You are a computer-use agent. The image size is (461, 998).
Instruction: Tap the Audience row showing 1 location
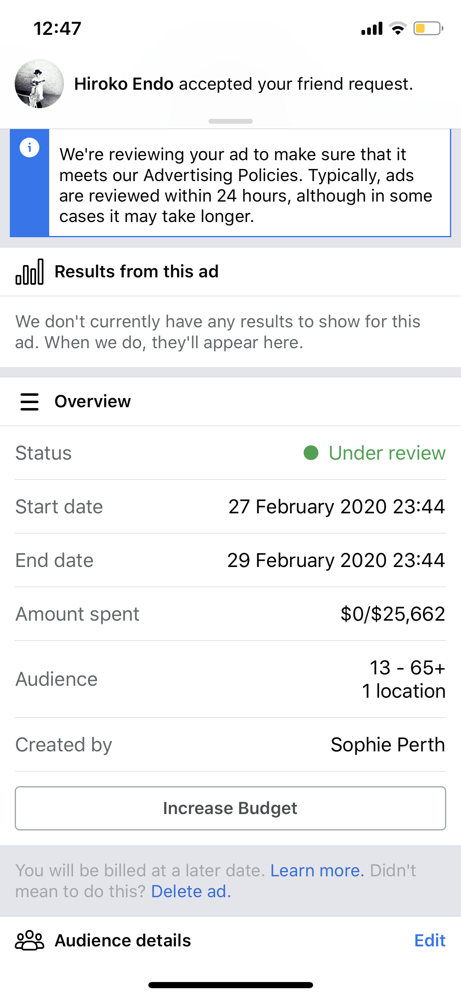pos(230,679)
